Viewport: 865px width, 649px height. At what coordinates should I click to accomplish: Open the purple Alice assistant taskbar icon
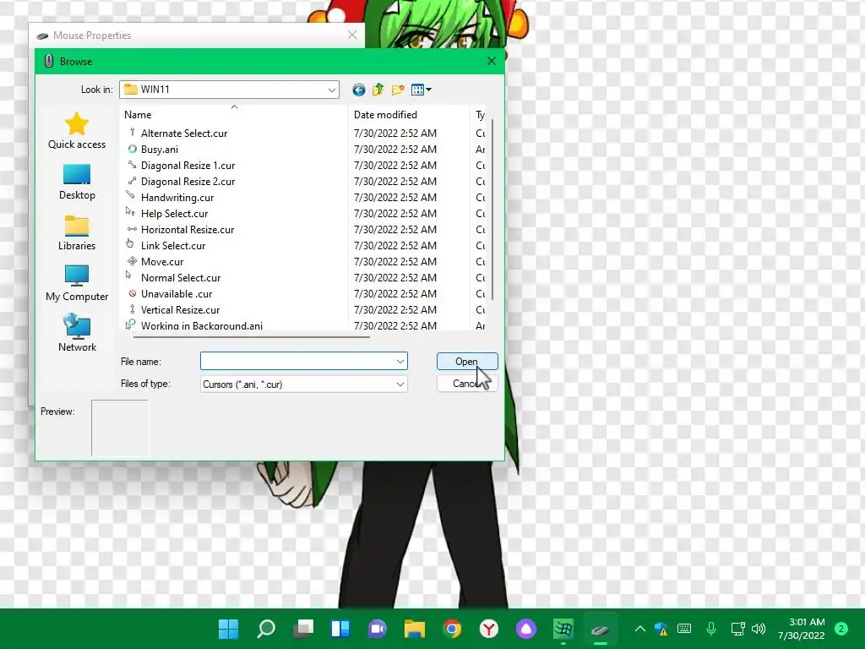tap(525, 629)
